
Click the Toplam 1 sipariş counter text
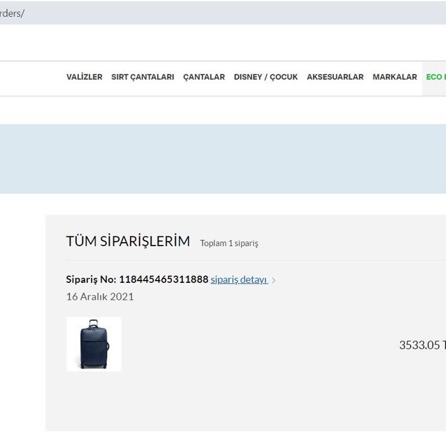(229, 243)
